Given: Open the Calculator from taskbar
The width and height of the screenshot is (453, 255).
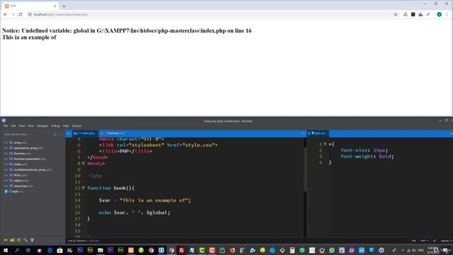Looking at the screenshot, I should [292, 250].
